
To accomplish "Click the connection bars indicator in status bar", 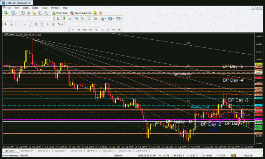I will [x=233, y=156].
